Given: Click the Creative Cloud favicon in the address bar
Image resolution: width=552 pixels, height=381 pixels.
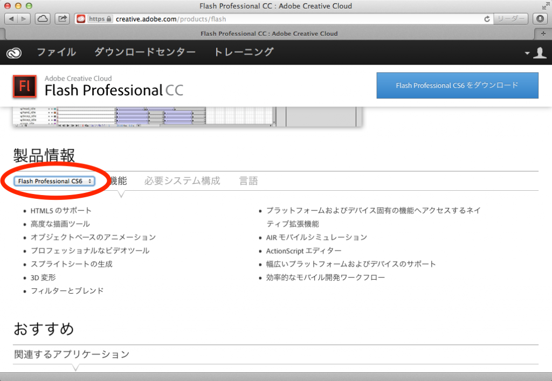Looking at the screenshot, I should (x=82, y=18).
